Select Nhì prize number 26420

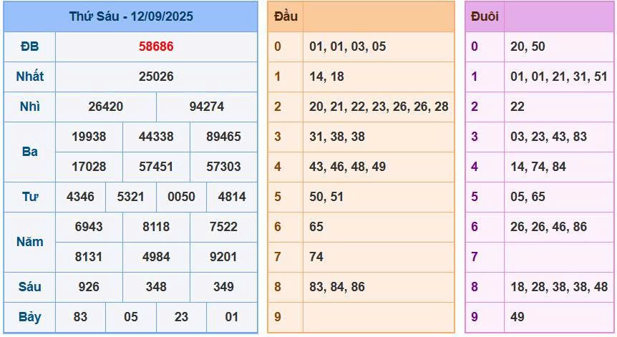tap(105, 107)
